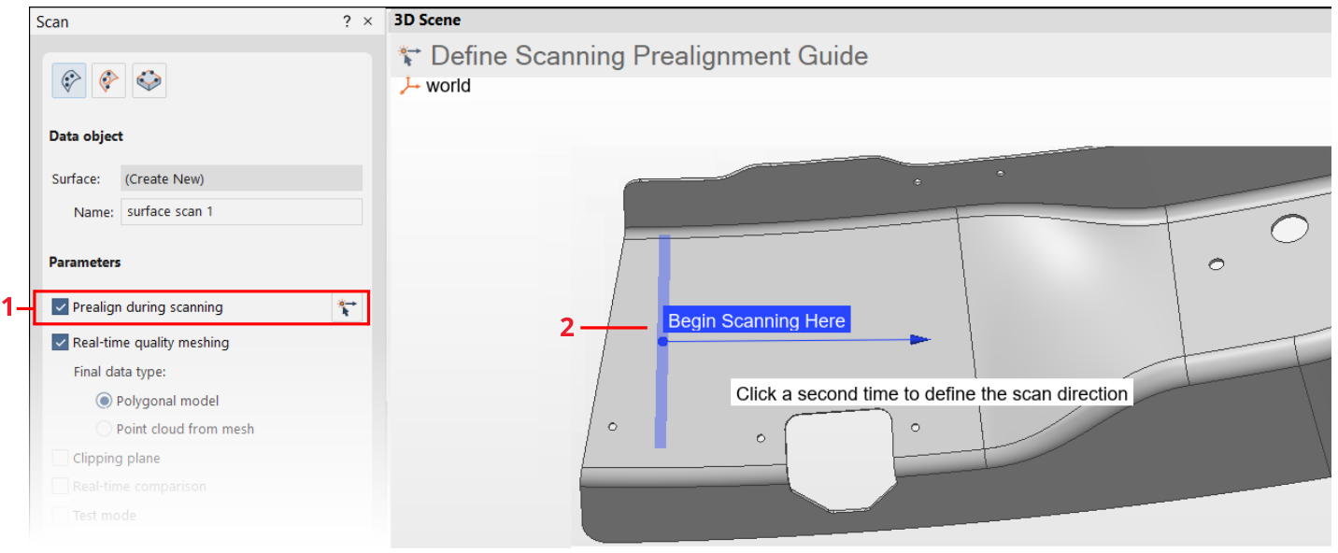
Task: Uncheck Prealign during scanning
Action: tap(61, 307)
